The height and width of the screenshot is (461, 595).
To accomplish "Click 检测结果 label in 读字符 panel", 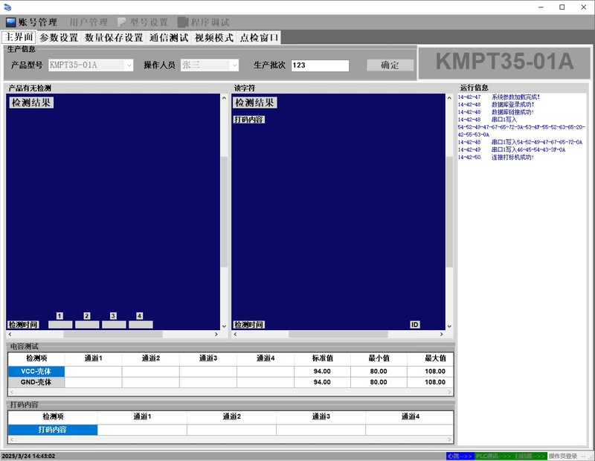I will (x=254, y=103).
